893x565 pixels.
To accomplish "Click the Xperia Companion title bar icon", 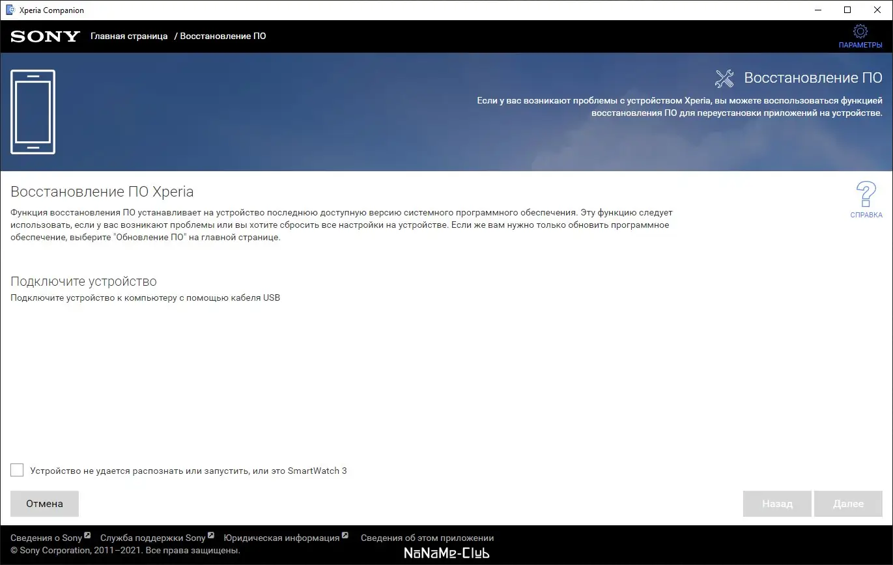I will tap(10, 10).
